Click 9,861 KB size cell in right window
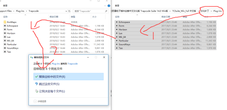227x110 pixels. coord(211,44)
